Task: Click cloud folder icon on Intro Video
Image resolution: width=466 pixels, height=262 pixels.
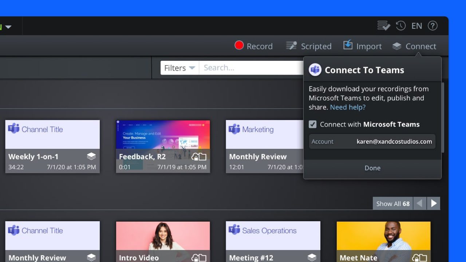Action: (x=199, y=258)
